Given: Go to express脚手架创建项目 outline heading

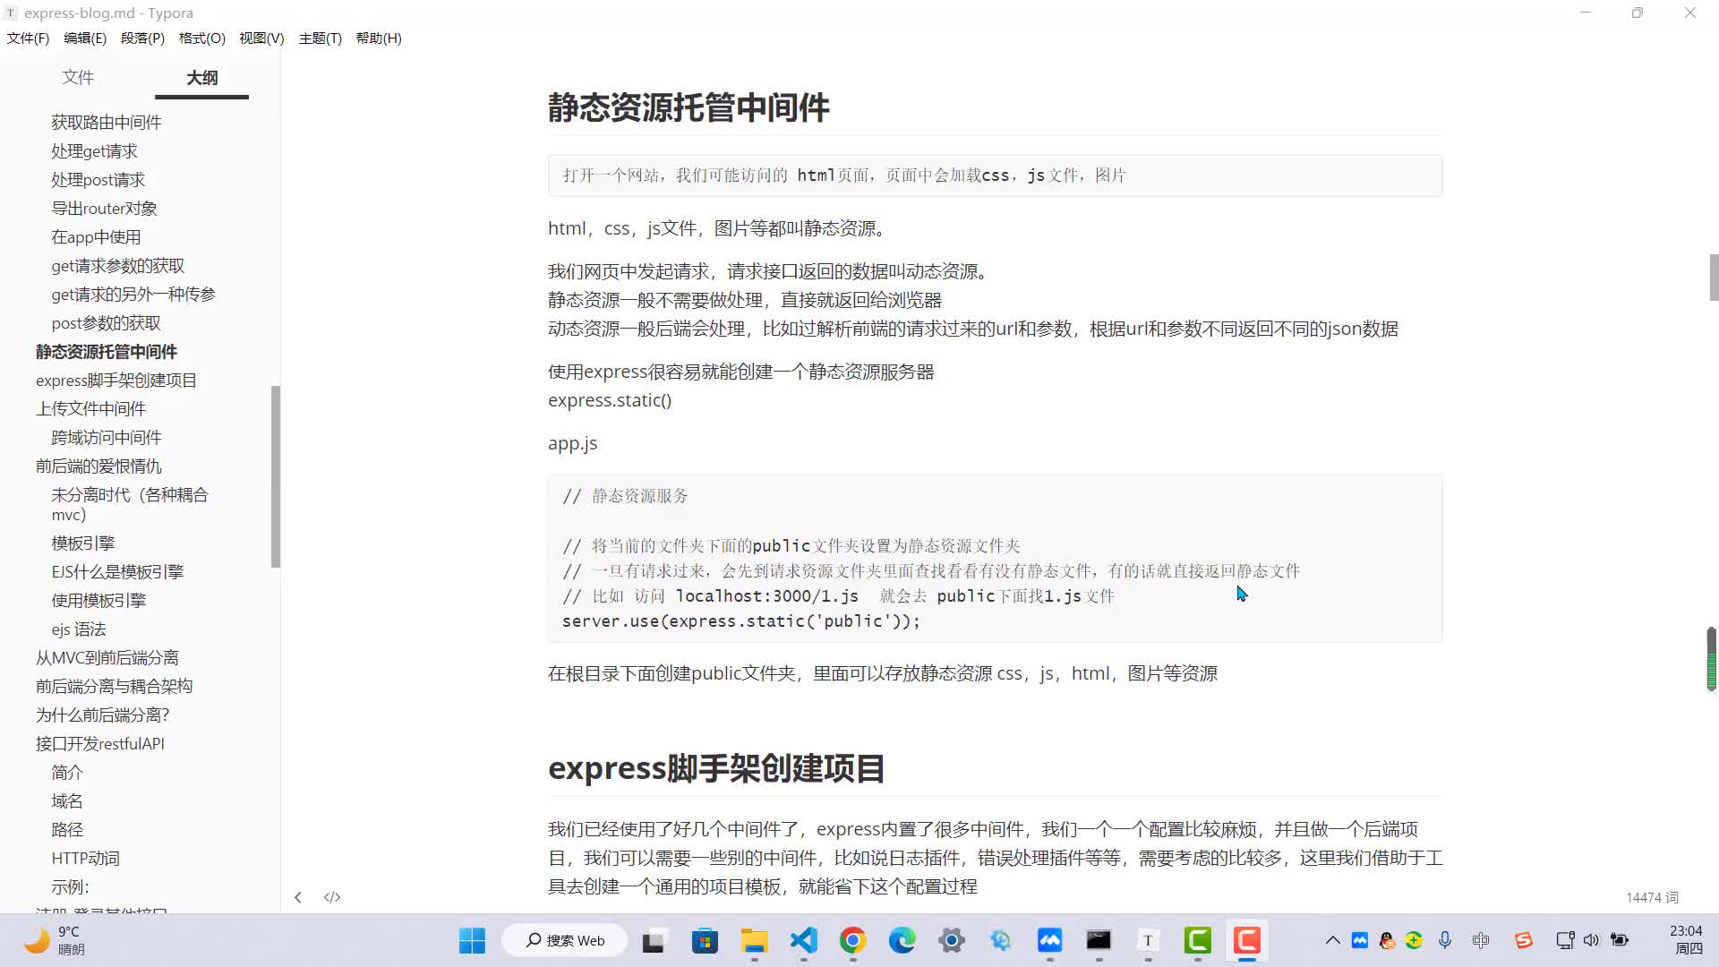Looking at the screenshot, I should (x=116, y=380).
